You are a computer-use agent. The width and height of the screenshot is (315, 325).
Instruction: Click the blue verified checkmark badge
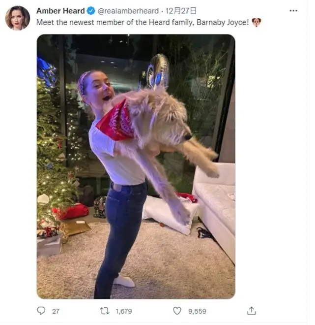click(x=91, y=11)
